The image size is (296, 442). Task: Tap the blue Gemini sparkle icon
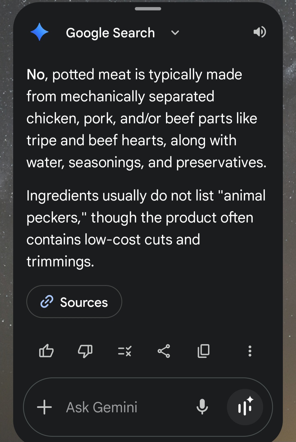39,32
